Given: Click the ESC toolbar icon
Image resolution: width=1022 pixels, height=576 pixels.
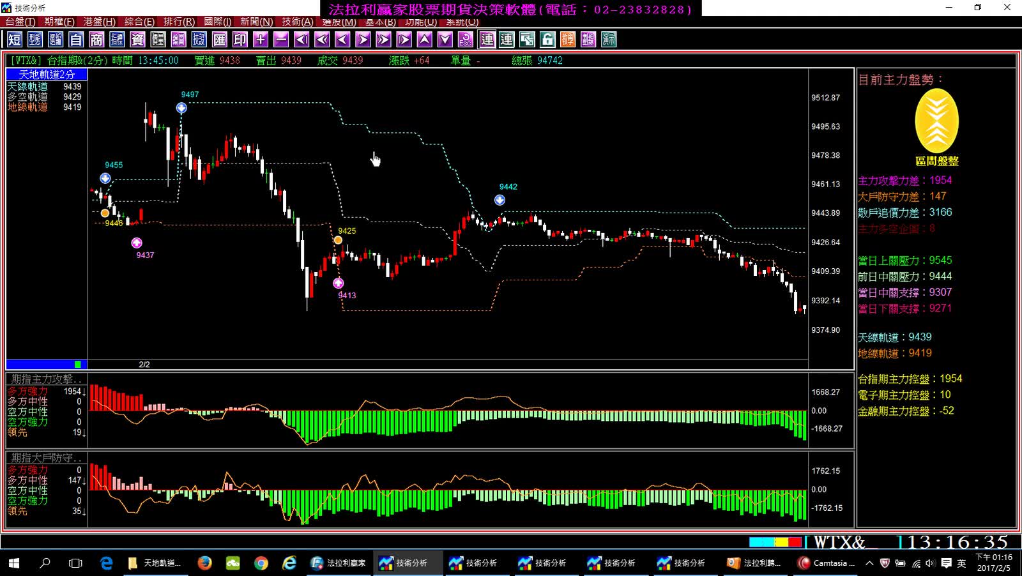Looking at the screenshot, I should pyautogui.click(x=466, y=40).
